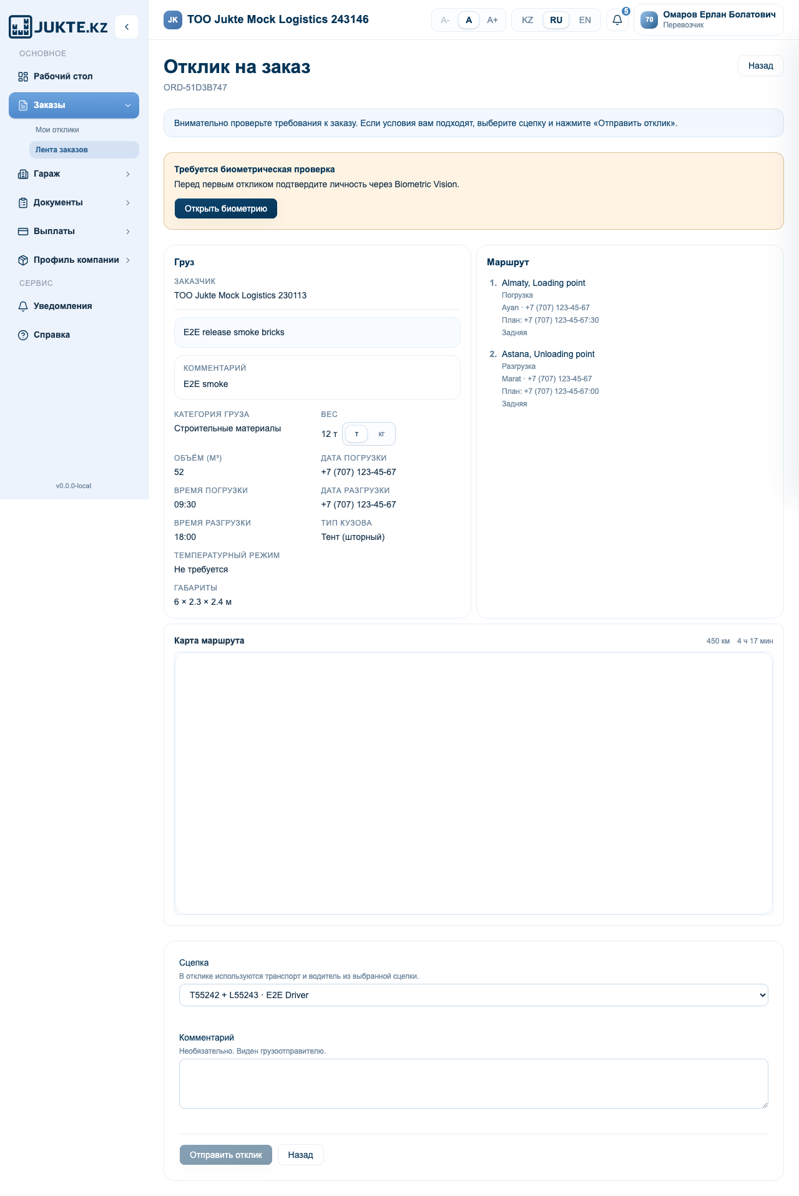The height and width of the screenshot is (1196, 799).
Task: Click the Документы clipboard icon
Action: [23, 202]
